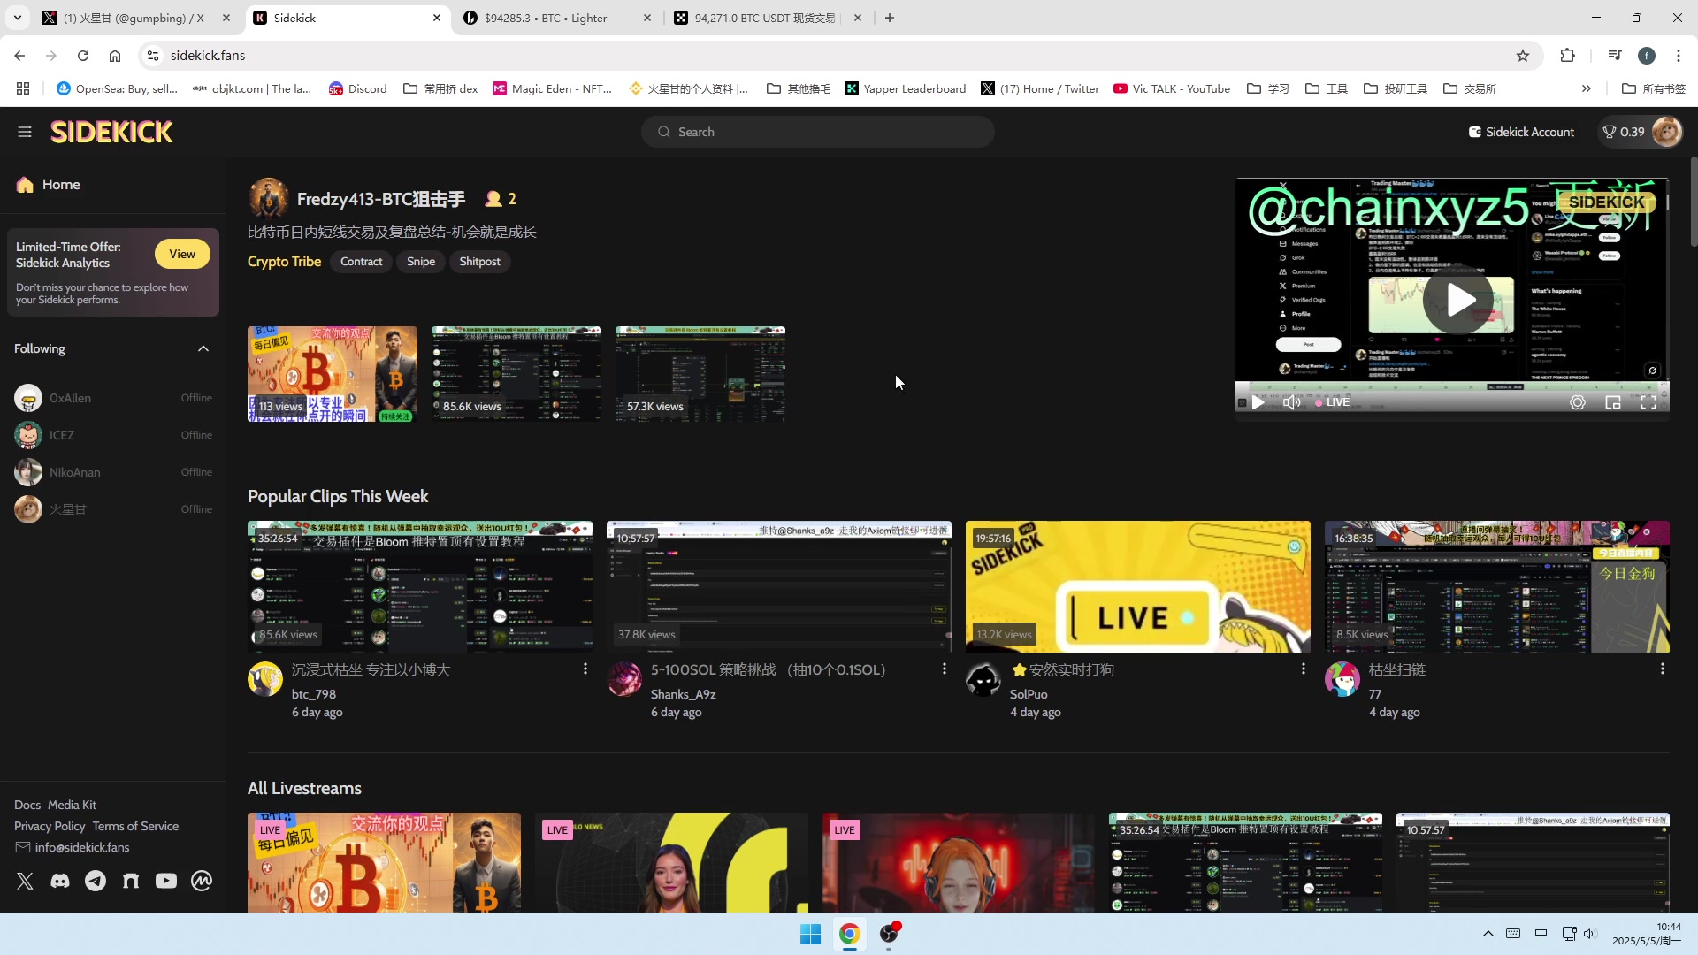Open options menu for btc_798 clip

[x=585, y=669]
